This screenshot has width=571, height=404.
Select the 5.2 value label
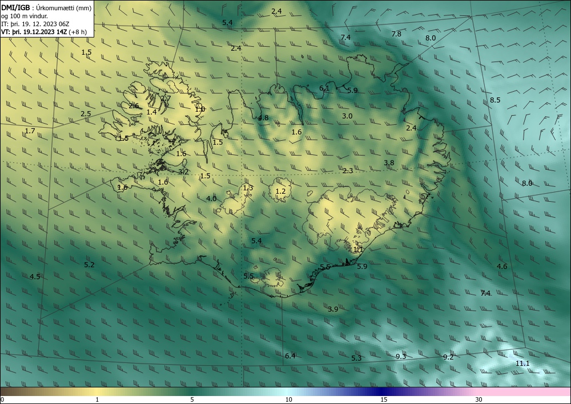(89, 264)
